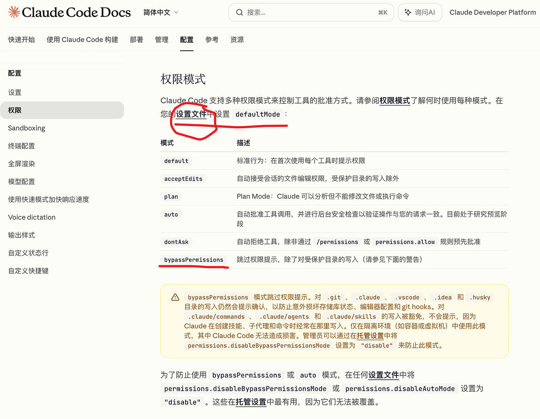The width and height of the screenshot is (540, 419).
Task: Click the dontAsk mode cell
Action: point(176,242)
